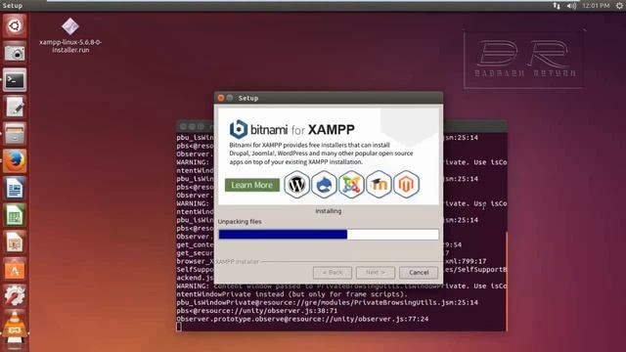Click the Moodle icon in Bitnami banner

click(x=379, y=185)
